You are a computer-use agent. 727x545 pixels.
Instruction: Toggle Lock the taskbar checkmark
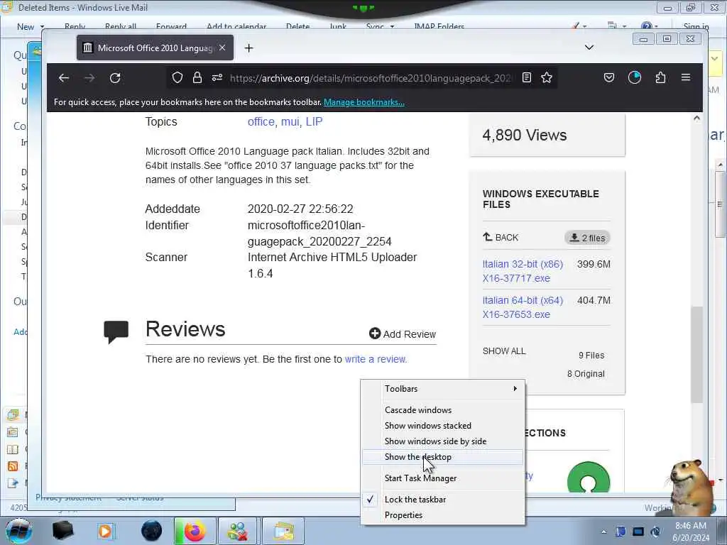point(443,500)
